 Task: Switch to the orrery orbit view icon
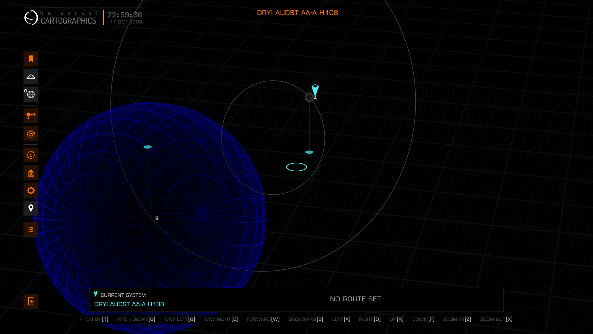(x=31, y=134)
